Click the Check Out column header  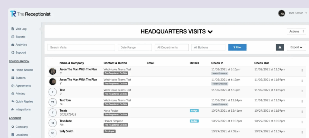click(262, 63)
